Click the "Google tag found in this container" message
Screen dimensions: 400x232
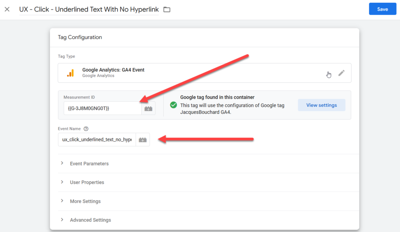(217, 97)
